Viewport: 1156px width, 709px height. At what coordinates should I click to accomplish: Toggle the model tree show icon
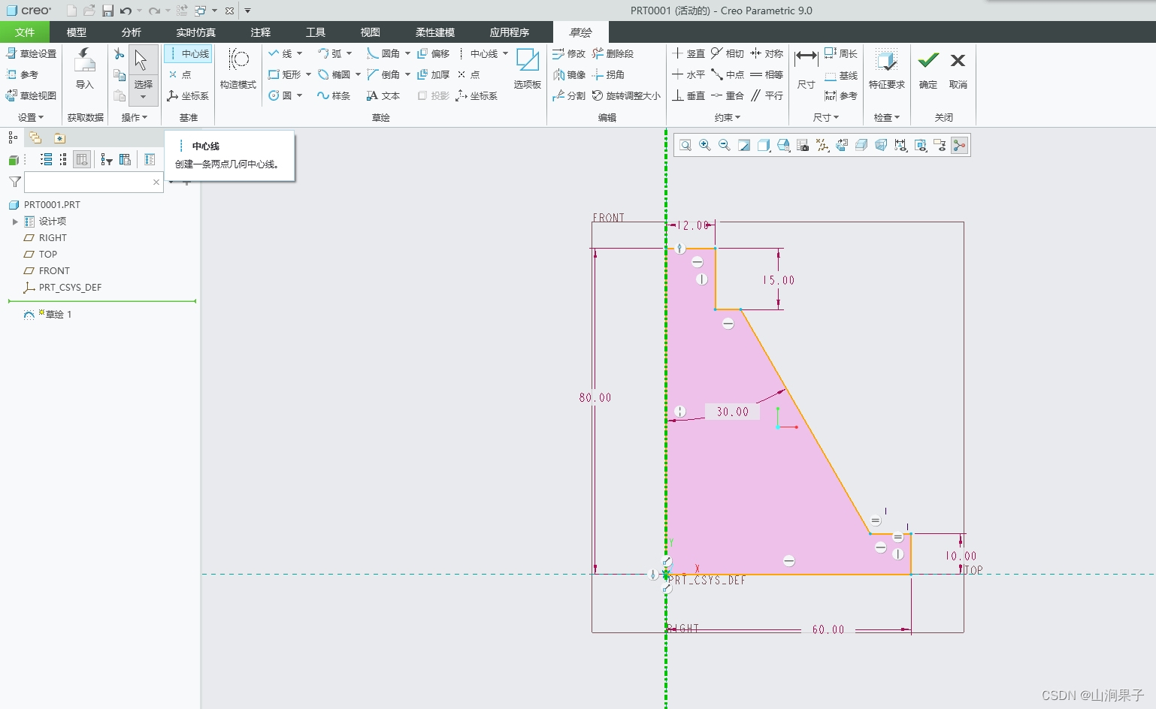point(13,137)
